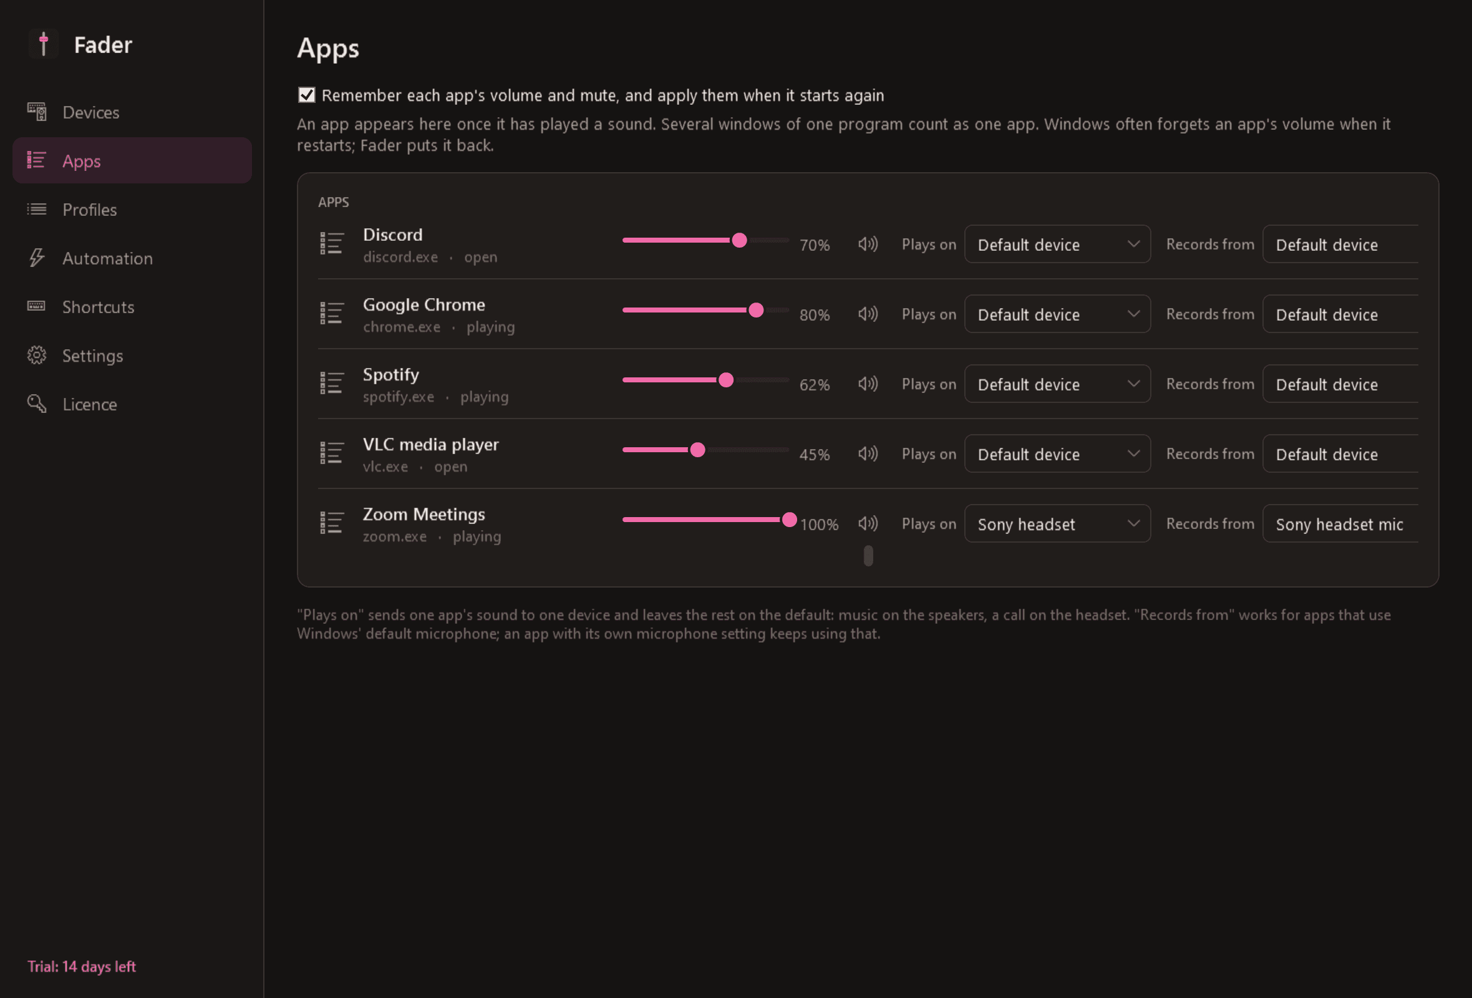The image size is (1472, 998).
Task: Mute Google Chrome with its speaker icon
Action: click(868, 314)
